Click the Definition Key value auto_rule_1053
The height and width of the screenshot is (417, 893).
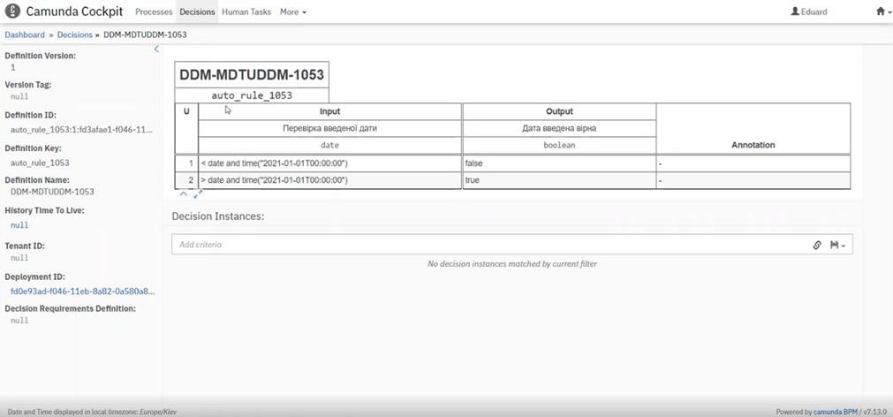click(40, 163)
